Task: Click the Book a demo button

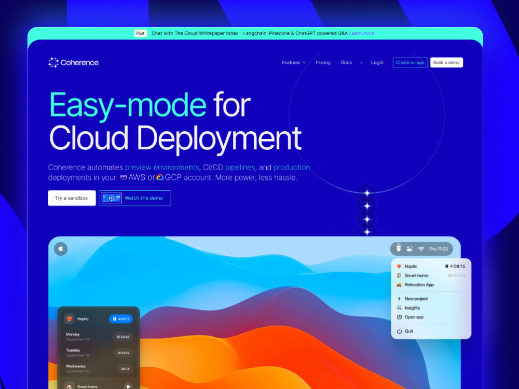Action: (x=446, y=63)
